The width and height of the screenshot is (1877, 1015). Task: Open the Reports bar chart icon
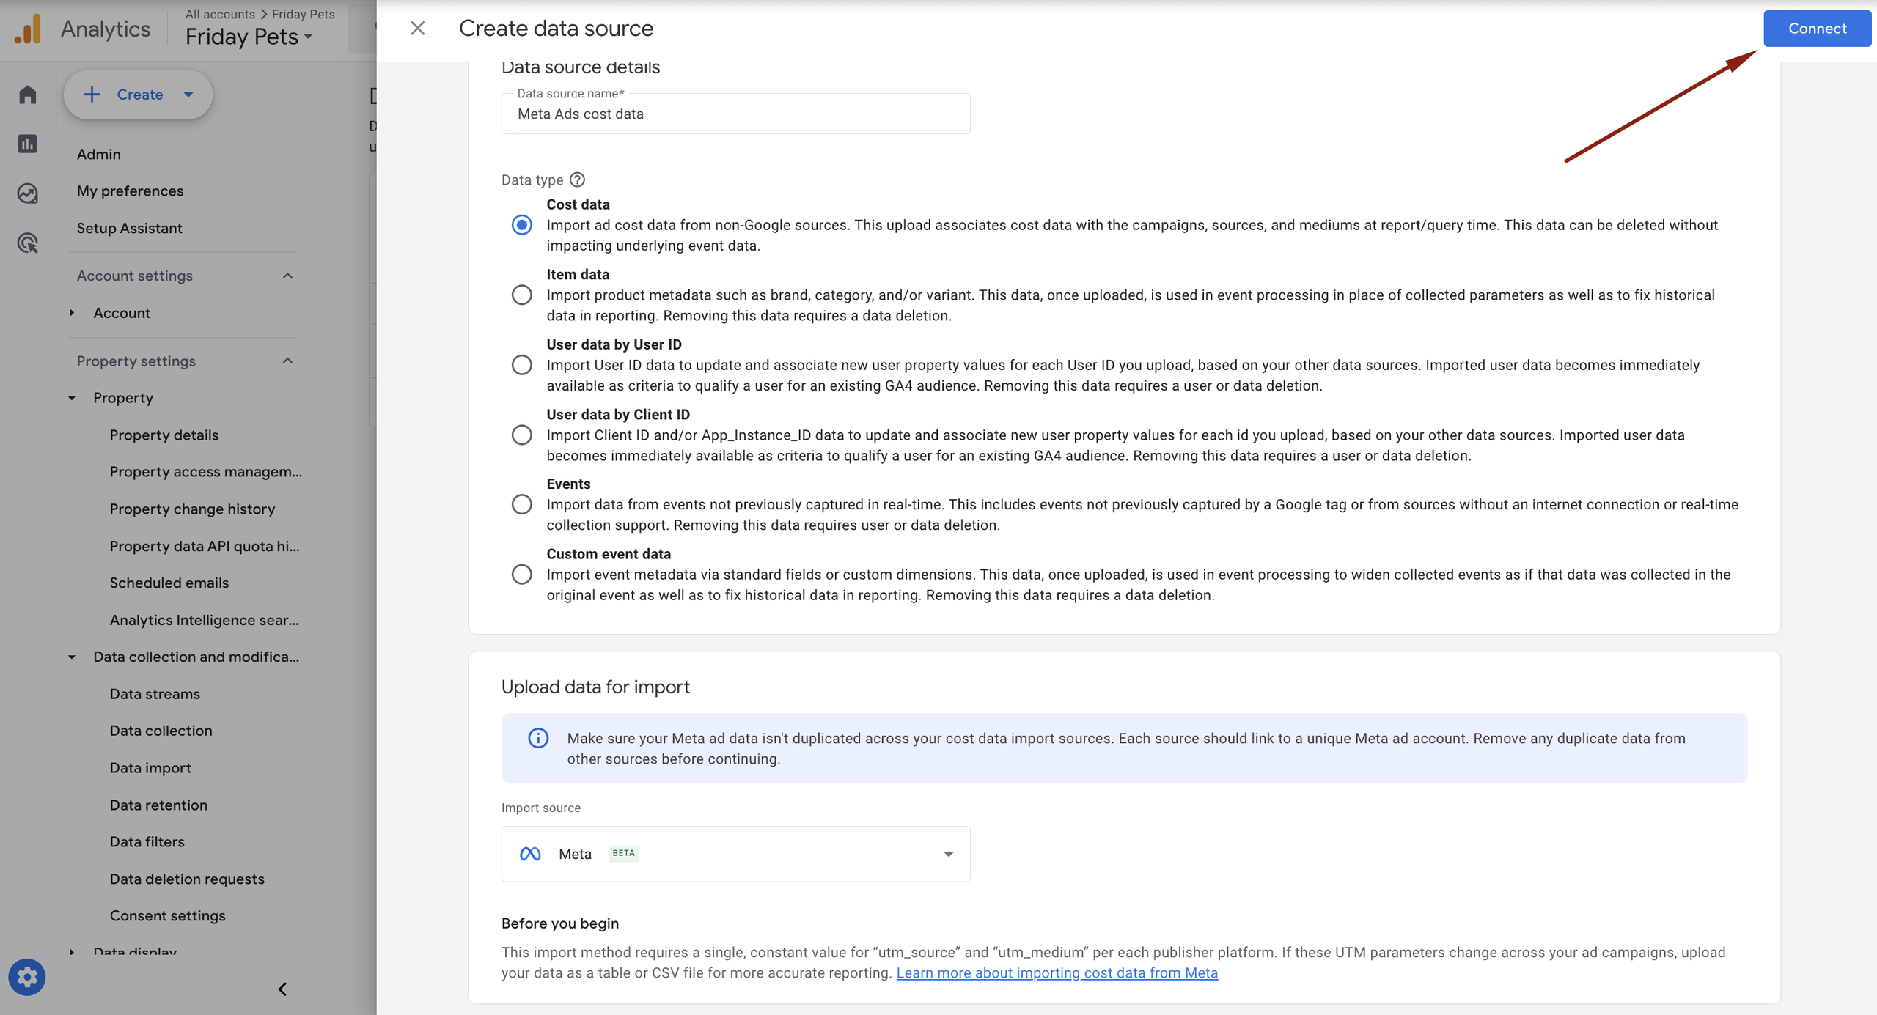click(27, 144)
